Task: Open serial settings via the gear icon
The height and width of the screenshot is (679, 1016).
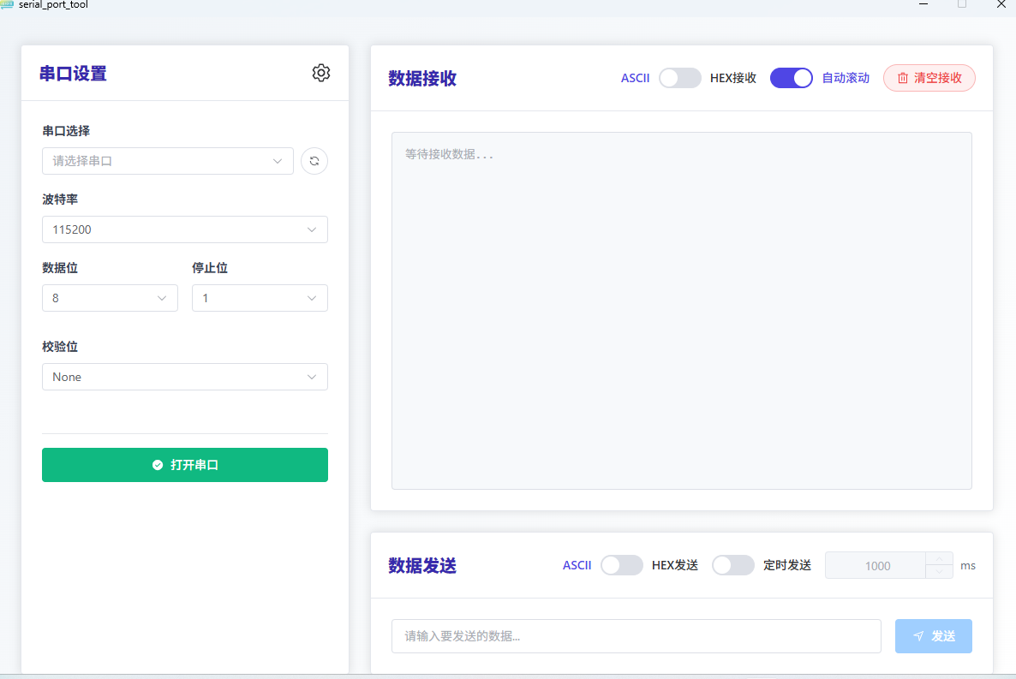Action: (321, 74)
